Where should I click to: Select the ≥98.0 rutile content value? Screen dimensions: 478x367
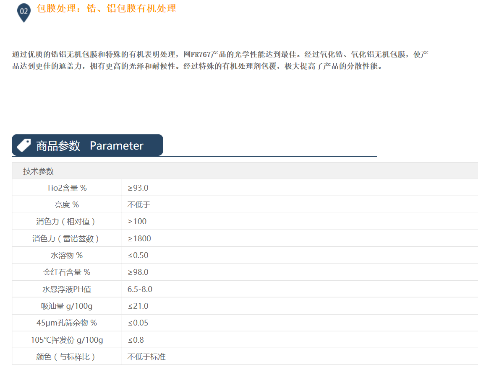pyautogui.click(x=138, y=272)
